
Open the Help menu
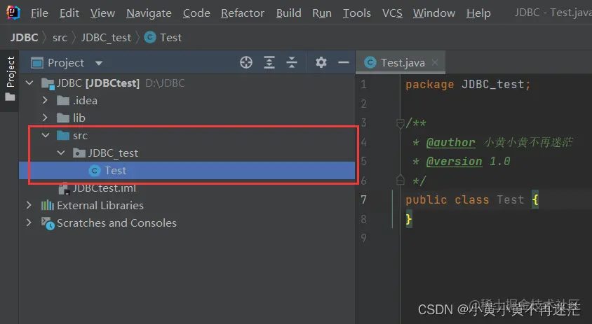pyautogui.click(x=478, y=13)
